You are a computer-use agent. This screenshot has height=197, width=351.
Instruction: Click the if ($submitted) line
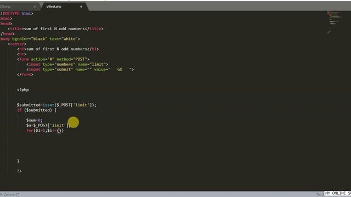point(37,110)
